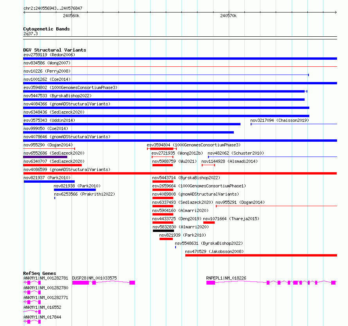Open nsv821939 (Park2010) label

click(x=183, y=235)
